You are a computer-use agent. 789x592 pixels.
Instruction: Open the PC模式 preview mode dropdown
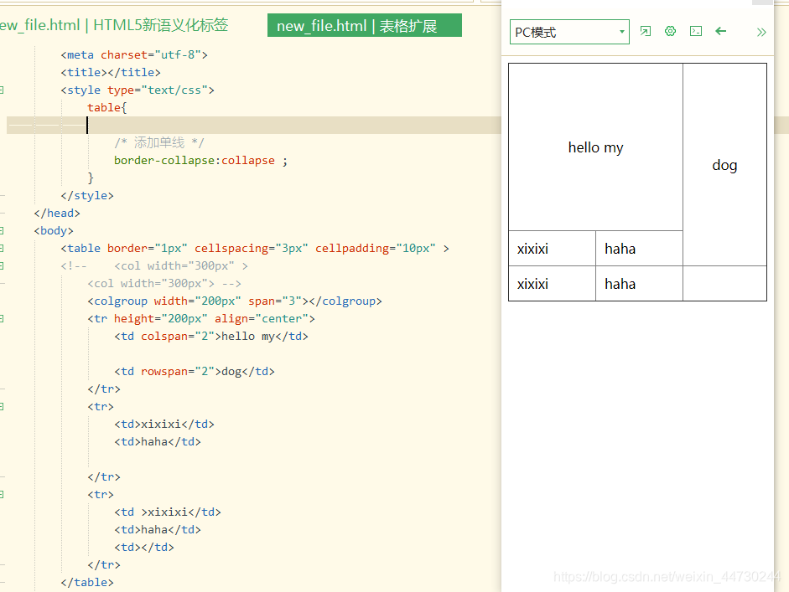[x=569, y=32]
